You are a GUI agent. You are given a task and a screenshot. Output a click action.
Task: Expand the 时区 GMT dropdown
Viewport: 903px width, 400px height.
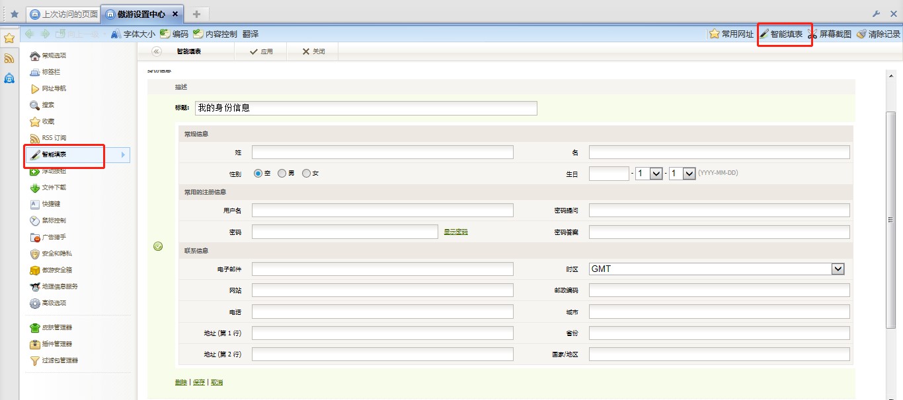[x=838, y=269]
